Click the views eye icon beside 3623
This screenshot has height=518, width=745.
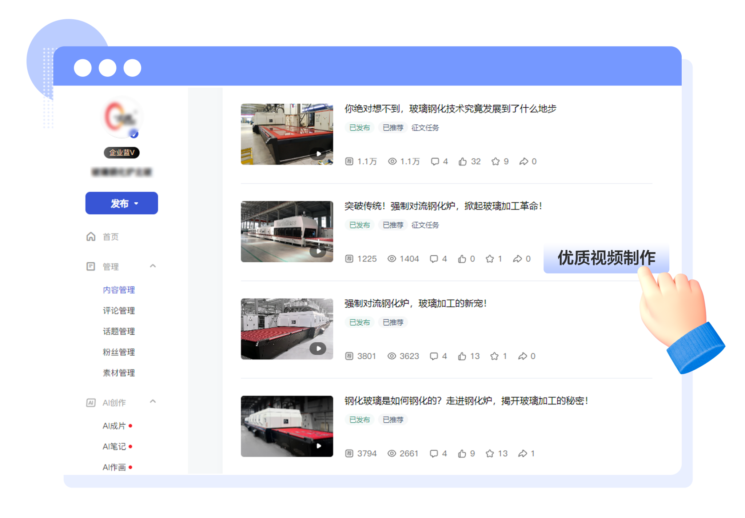392,356
